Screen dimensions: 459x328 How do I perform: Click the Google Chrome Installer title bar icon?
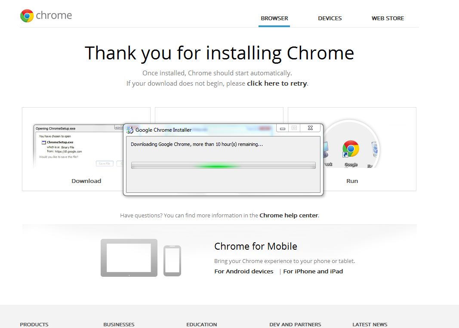point(129,130)
